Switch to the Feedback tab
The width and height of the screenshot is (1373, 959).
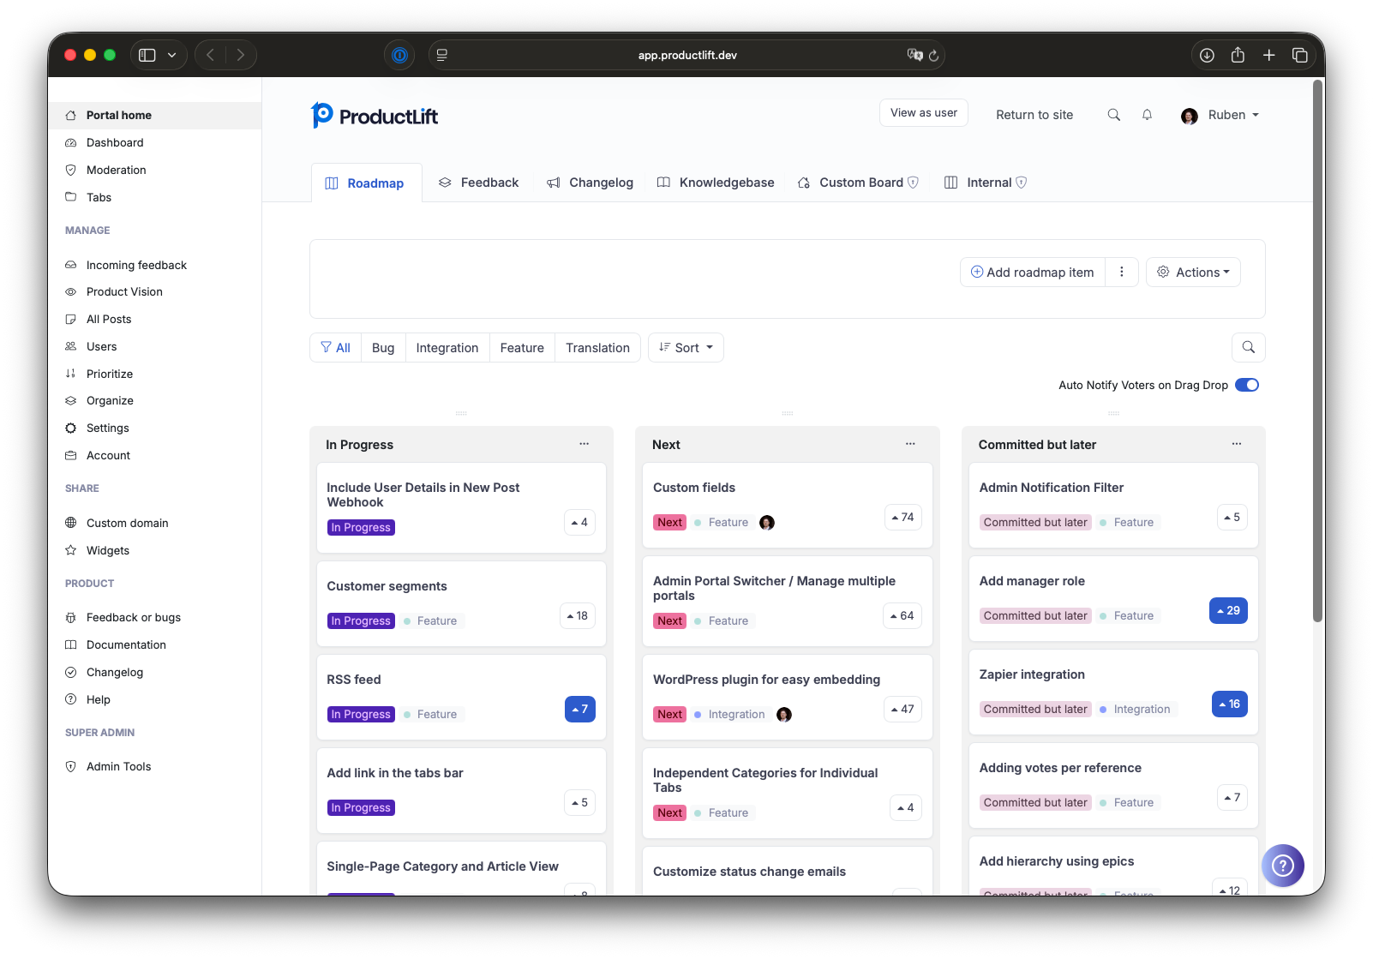478,183
